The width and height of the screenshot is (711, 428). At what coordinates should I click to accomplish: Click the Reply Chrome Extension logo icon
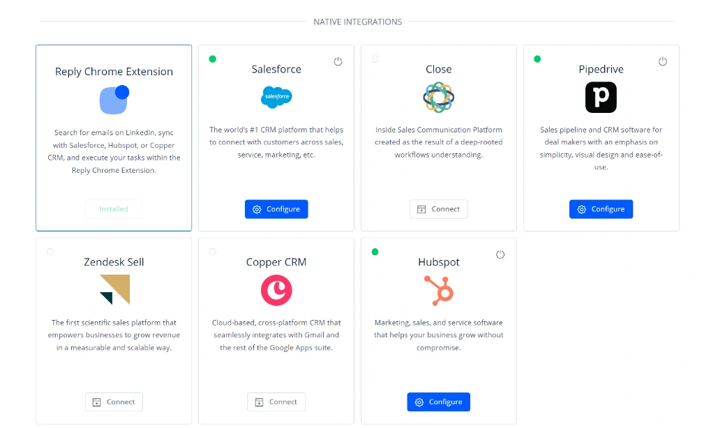114,100
